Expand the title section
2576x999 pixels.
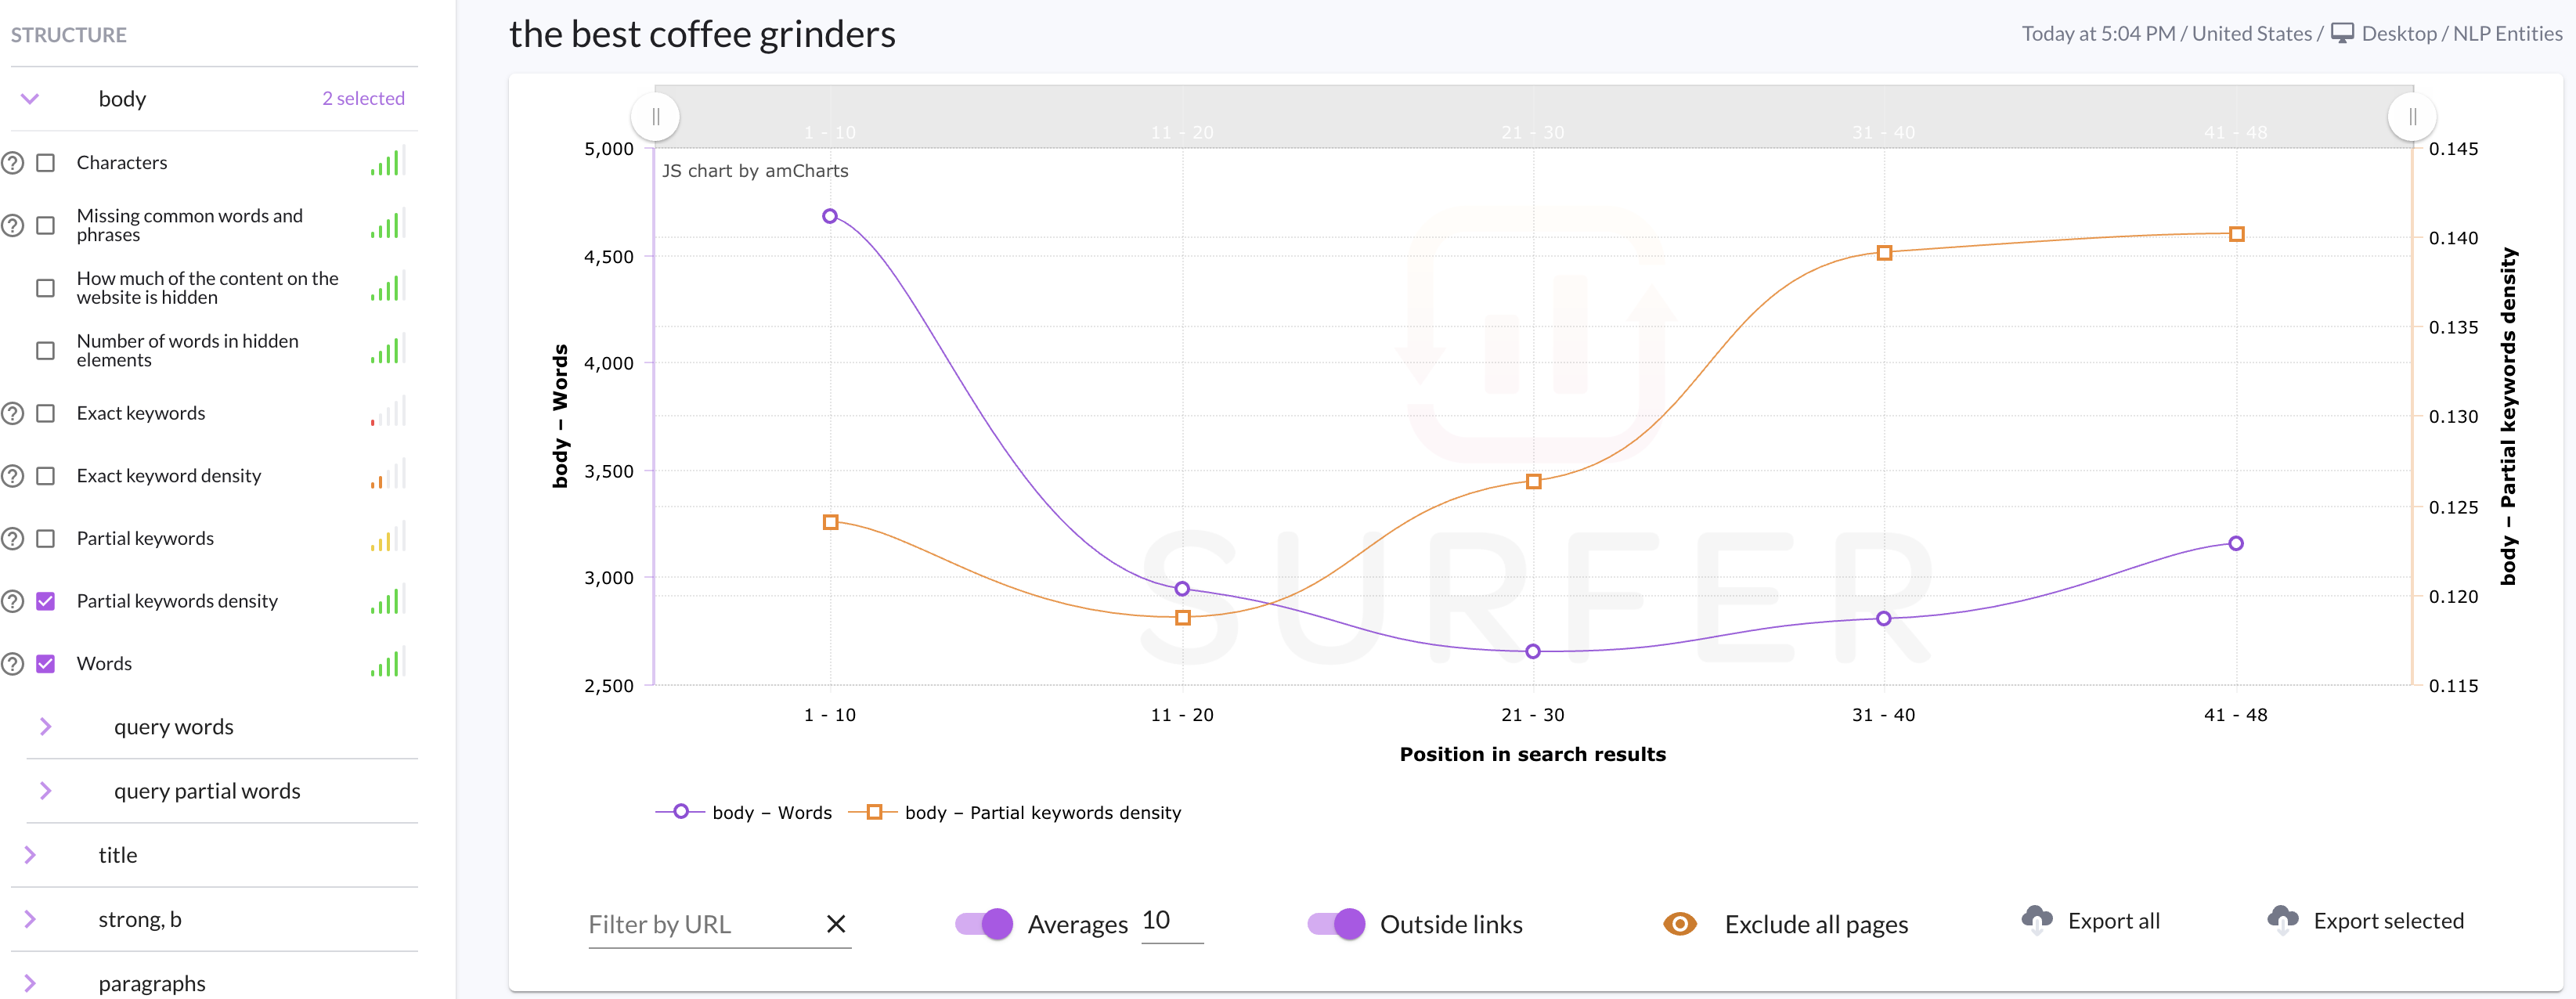pyautogui.click(x=30, y=855)
